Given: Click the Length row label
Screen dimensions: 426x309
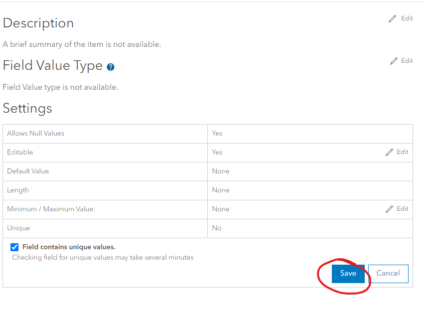Looking at the screenshot, I should 18,190.
